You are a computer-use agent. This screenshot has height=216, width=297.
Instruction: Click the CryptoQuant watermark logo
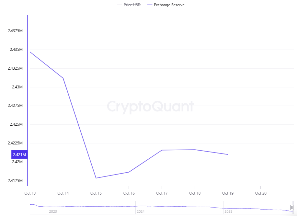150,106
